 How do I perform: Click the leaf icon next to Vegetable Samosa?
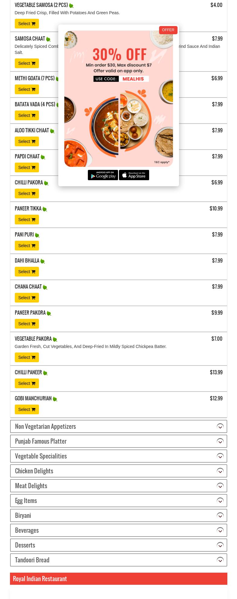[71, 5]
